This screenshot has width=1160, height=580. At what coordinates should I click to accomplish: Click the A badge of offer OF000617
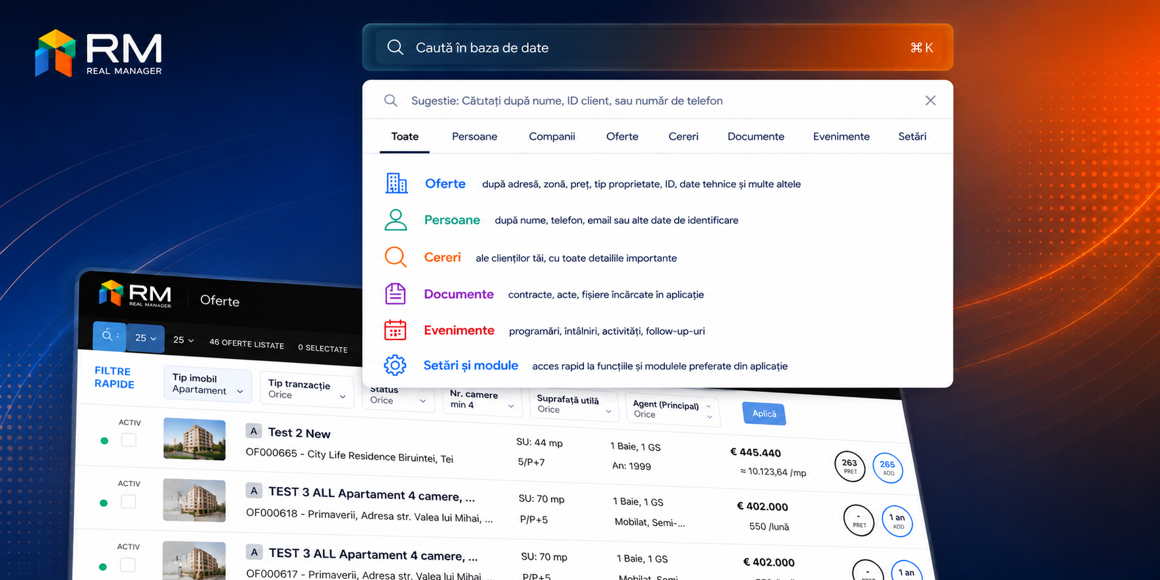coord(254,552)
